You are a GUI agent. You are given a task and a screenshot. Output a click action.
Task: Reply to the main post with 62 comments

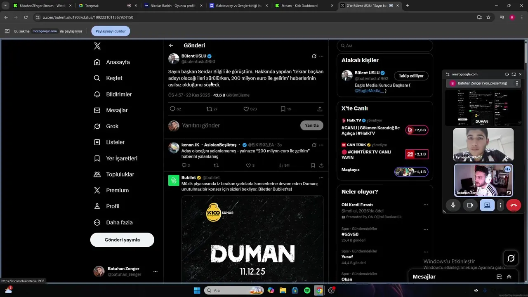(175, 109)
